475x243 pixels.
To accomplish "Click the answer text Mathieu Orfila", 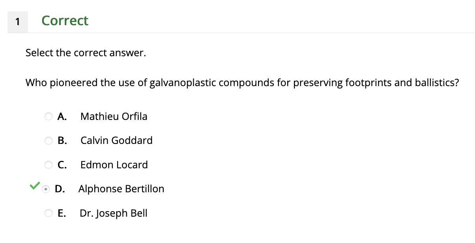I will coord(114,116).
